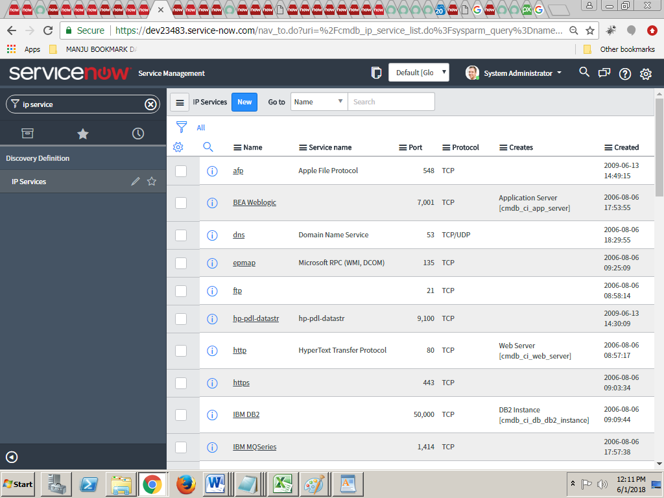
Task: Open the Connect chat sidebar icon
Action: [604, 73]
